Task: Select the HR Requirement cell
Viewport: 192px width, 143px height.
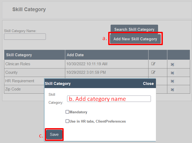Action: click(24, 81)
